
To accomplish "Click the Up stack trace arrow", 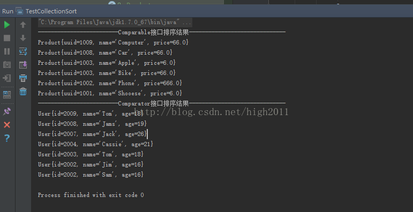I will pyautogui.click(x=23, y=25).
